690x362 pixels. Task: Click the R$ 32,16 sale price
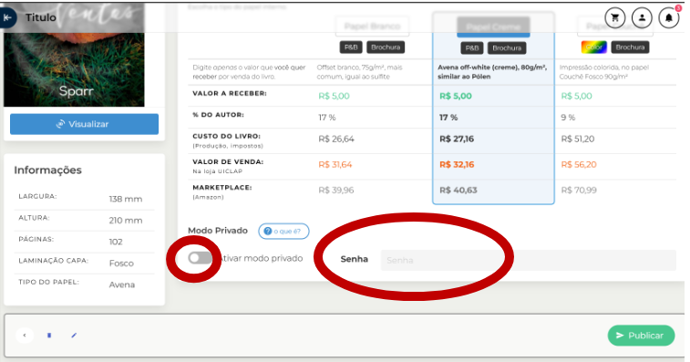point(457,165)
